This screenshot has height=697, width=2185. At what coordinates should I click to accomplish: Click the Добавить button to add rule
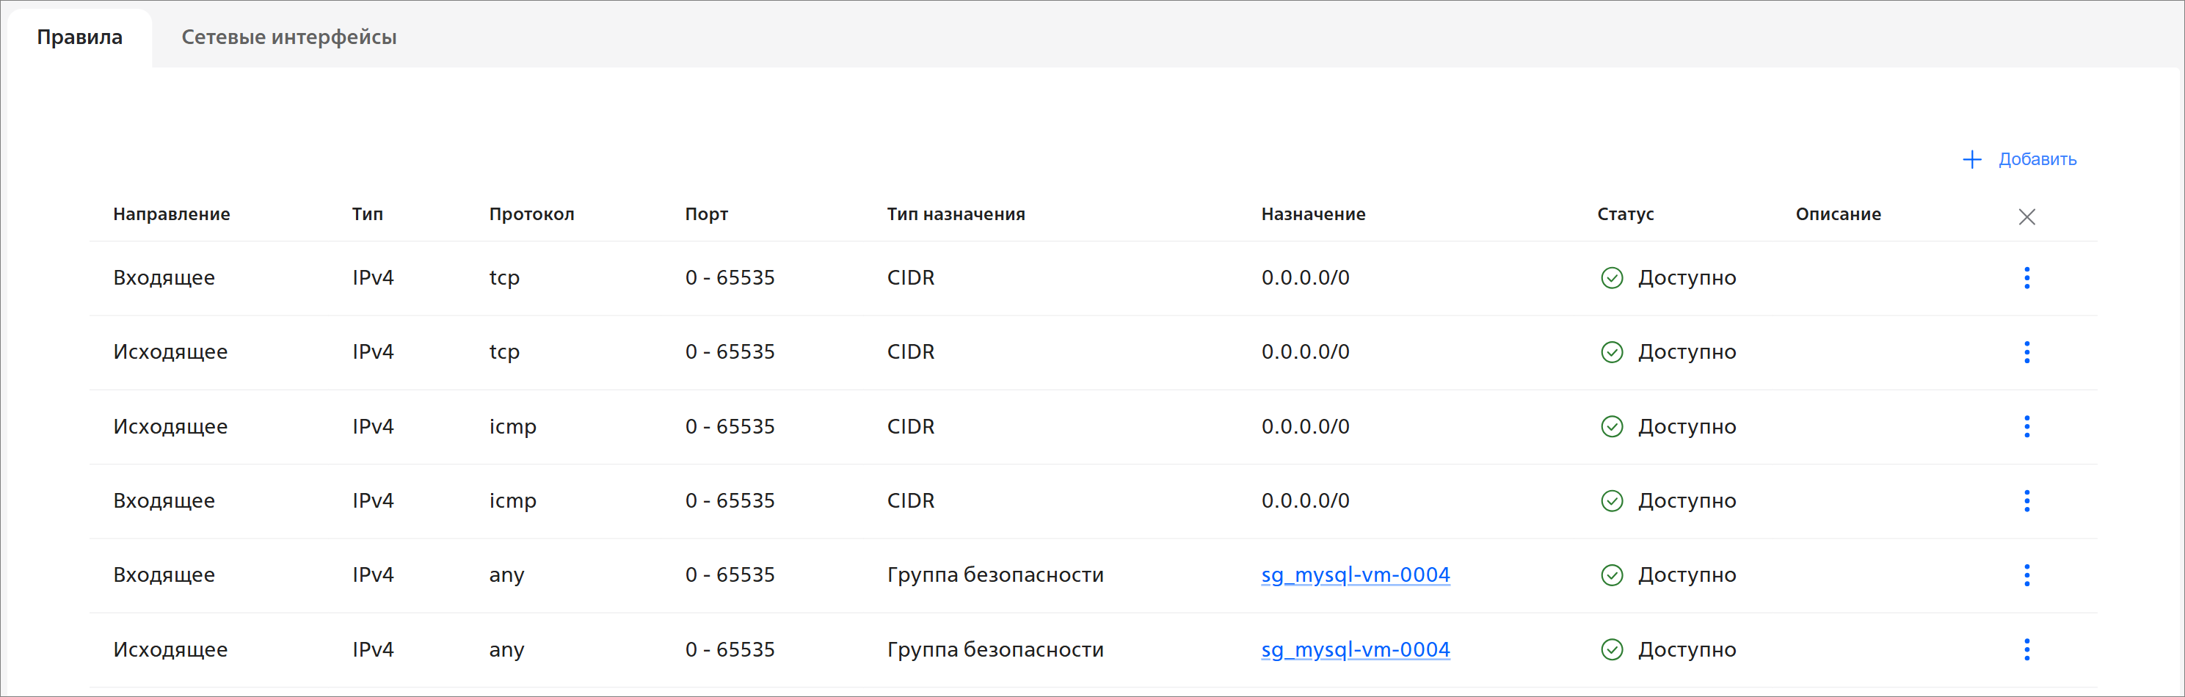(2037, 159)
